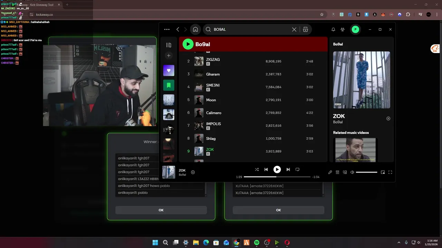This screenshot has width=442, height=248.
Task: Open File Explorer from the taskbar
Action: [196, 242]
